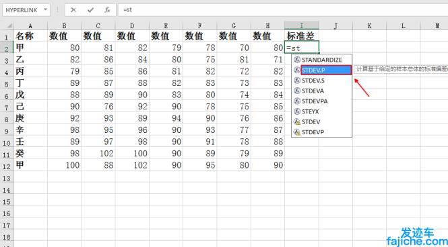The image size is (448, 247).
Task: Select value 76 in row 己
Action: (98, 107)
